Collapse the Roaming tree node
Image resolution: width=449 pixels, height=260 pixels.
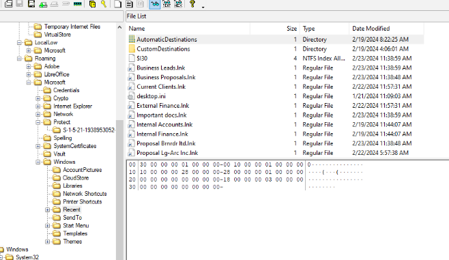(x=19, y=59)
